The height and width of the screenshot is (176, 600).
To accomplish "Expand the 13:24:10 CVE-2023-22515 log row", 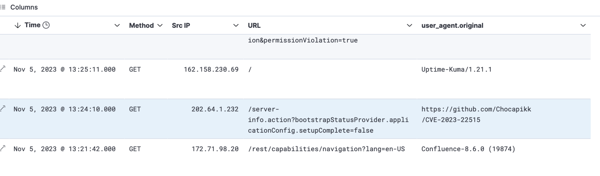I will click(x=3, y=108).
